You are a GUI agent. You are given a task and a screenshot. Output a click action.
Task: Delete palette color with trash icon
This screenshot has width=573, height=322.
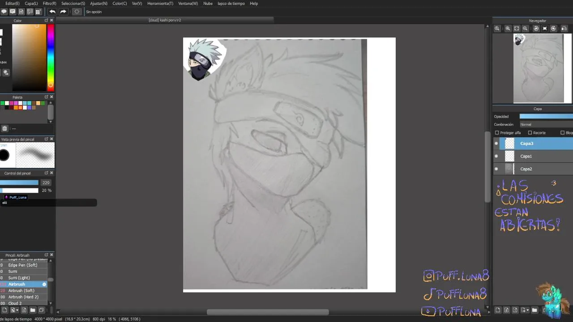[4, 128]
